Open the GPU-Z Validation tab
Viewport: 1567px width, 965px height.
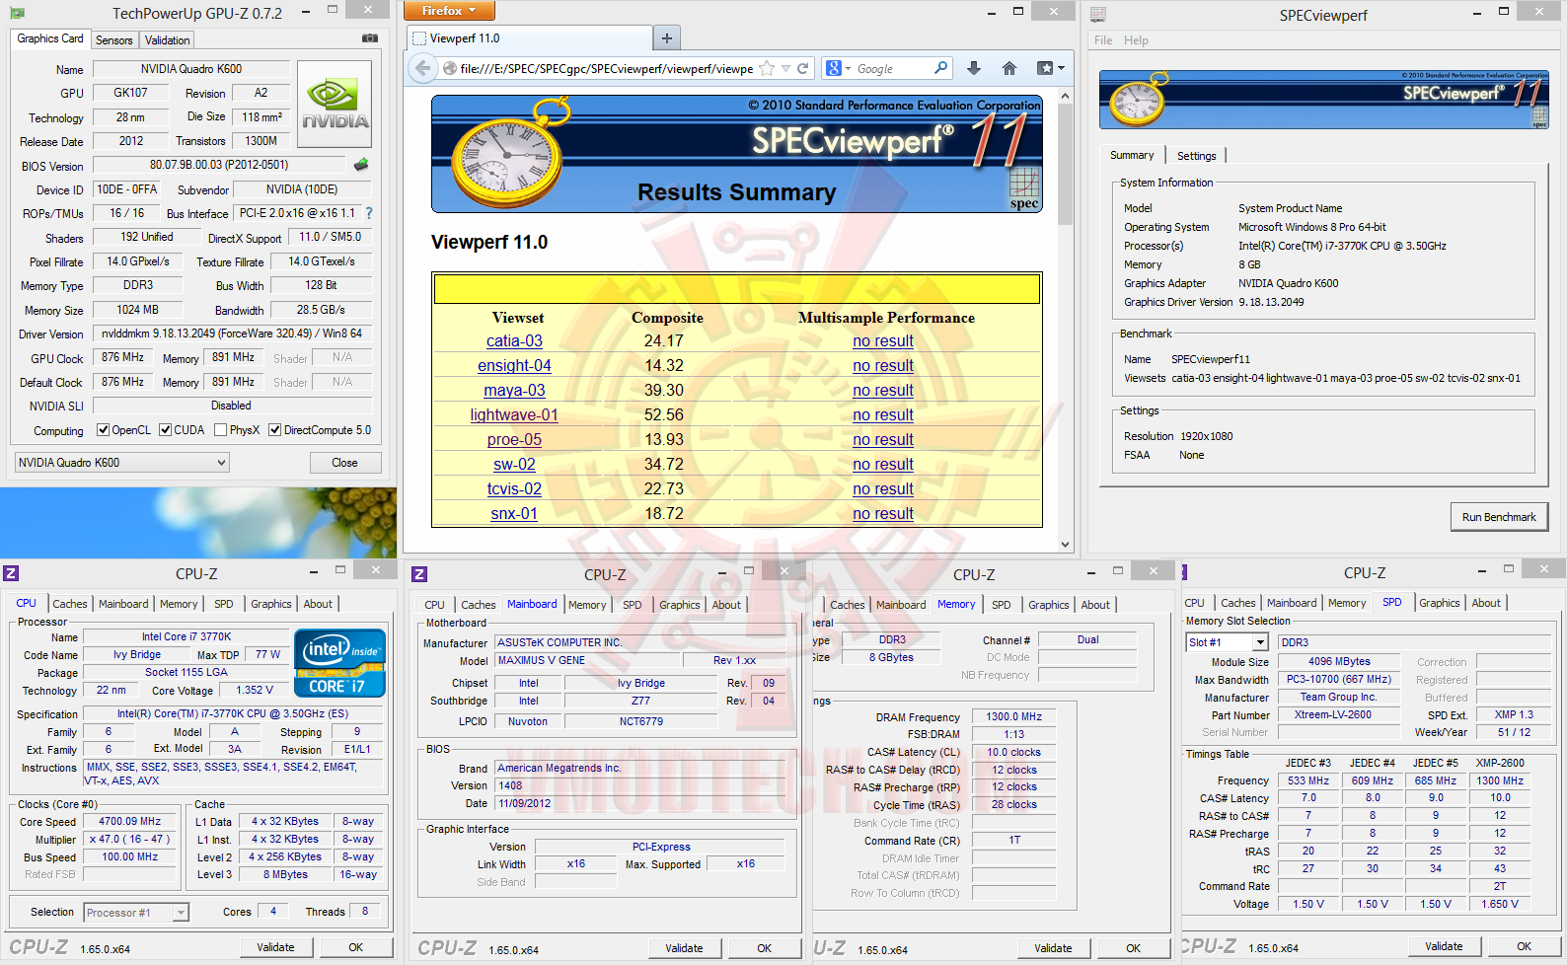pyautogui.click(x=167, y=40)
